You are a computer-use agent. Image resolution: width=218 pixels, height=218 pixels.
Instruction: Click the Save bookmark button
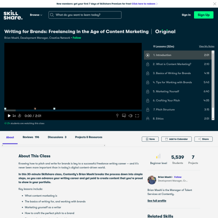(x=150, y=139)
